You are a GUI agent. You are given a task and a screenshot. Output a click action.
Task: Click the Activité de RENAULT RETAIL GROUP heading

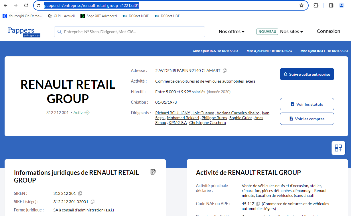249,173
